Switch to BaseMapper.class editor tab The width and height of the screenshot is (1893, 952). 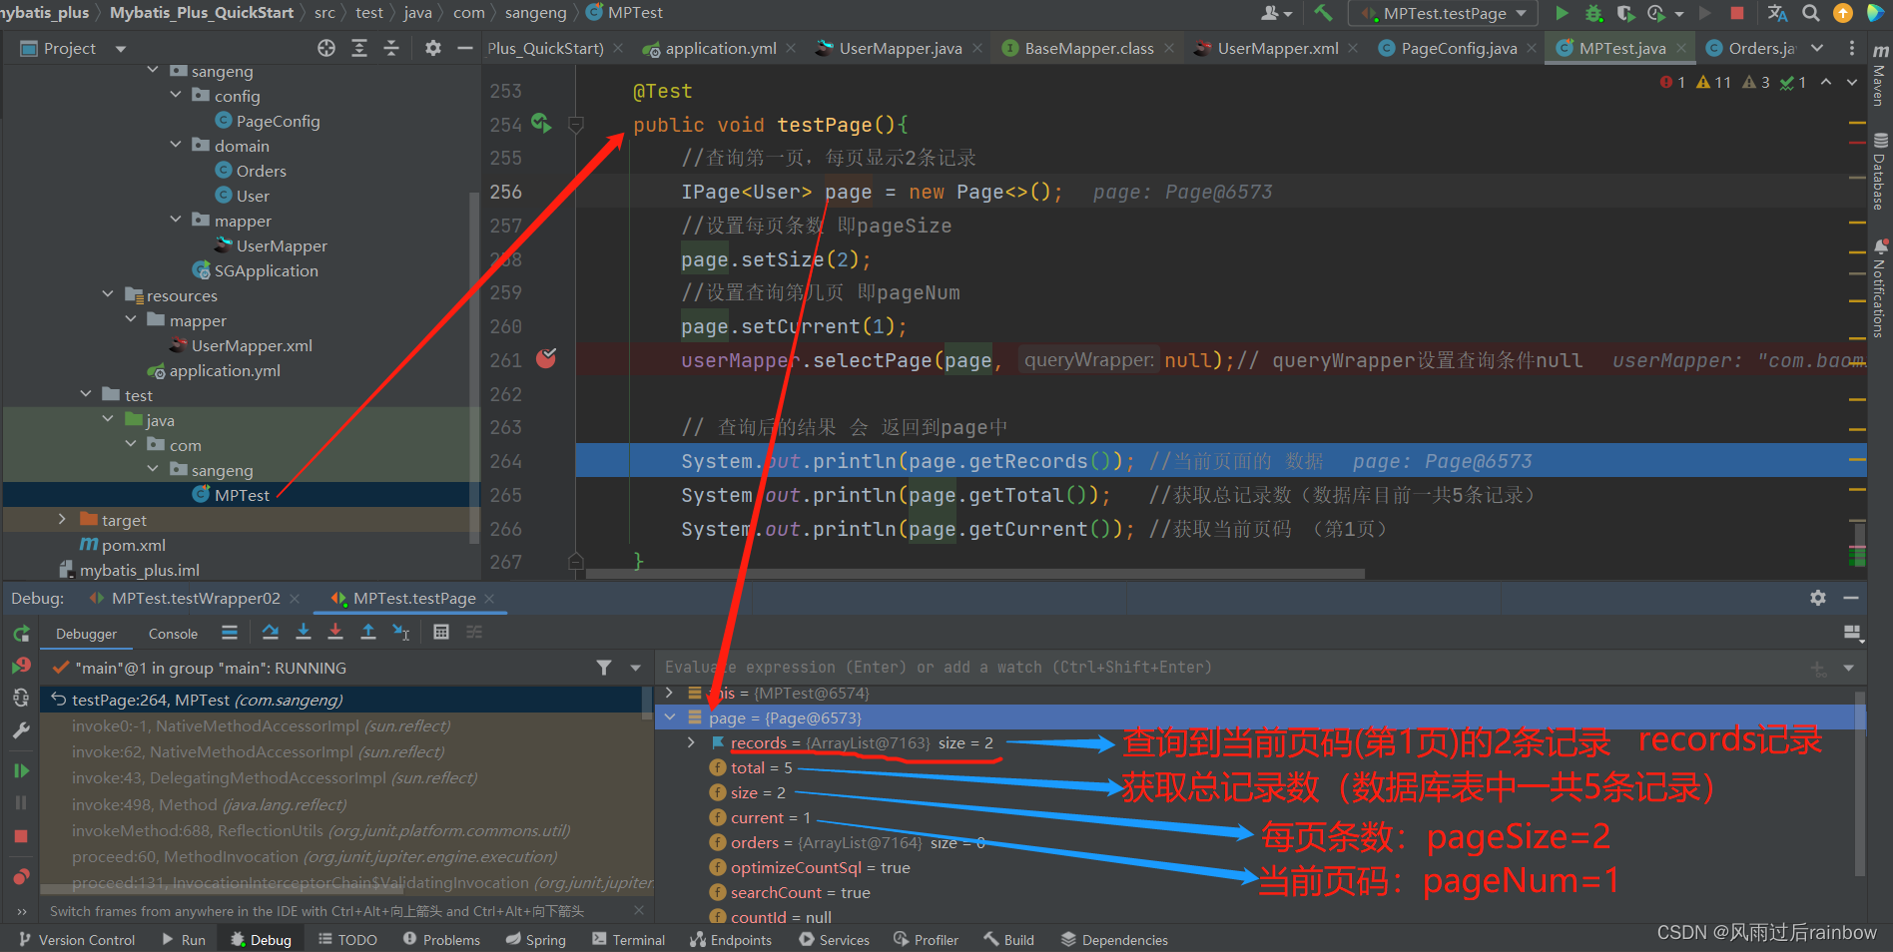coord(1088,48)
